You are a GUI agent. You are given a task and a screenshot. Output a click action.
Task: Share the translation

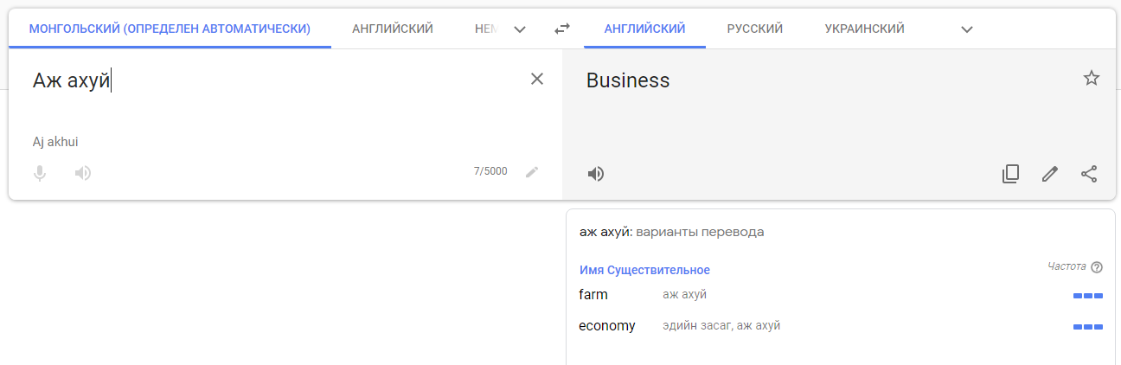click(1090, 174)
